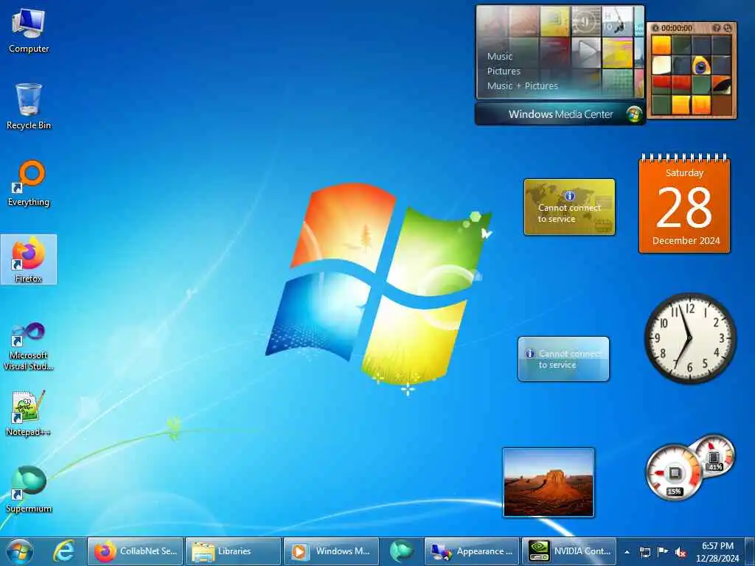
Task: Click the info icon on the gold gadget
Action: [x=569, y=195]
